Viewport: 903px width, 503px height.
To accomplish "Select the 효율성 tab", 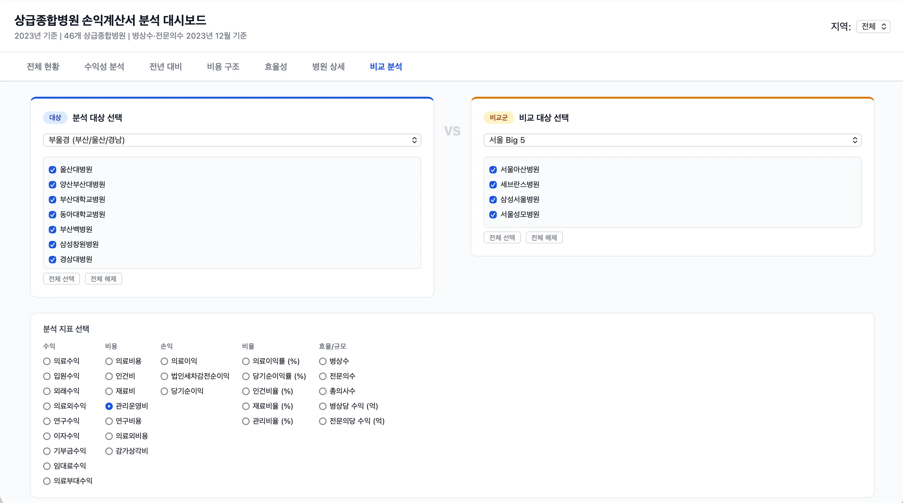I will pos(276,66).
